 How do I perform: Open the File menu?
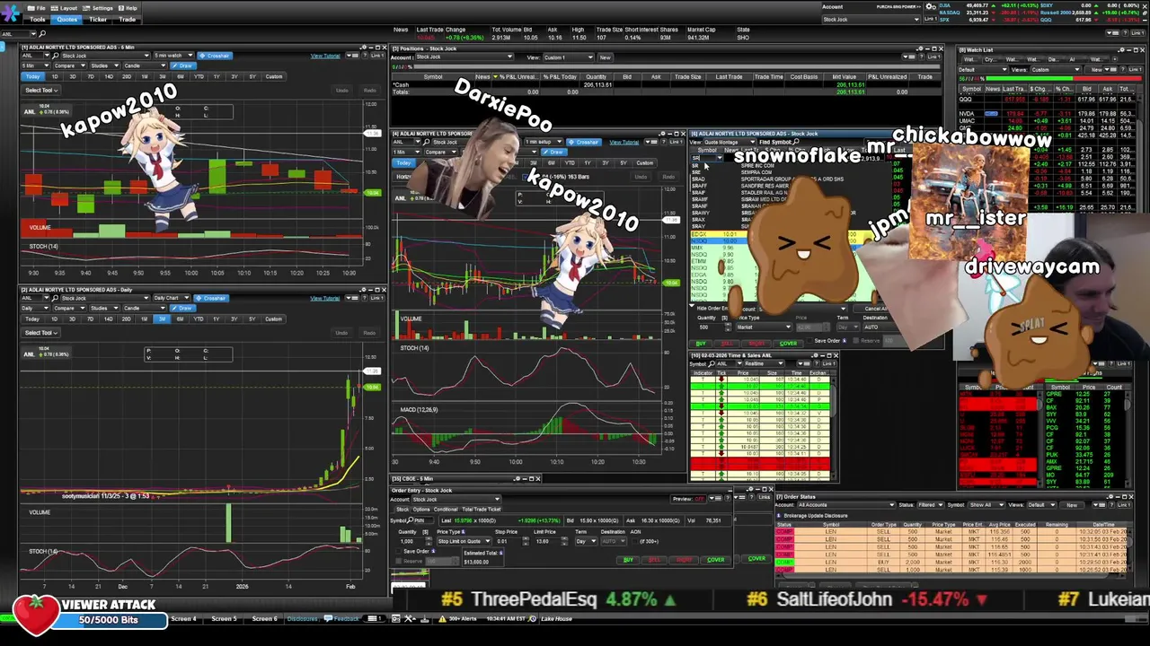point(36,8)
